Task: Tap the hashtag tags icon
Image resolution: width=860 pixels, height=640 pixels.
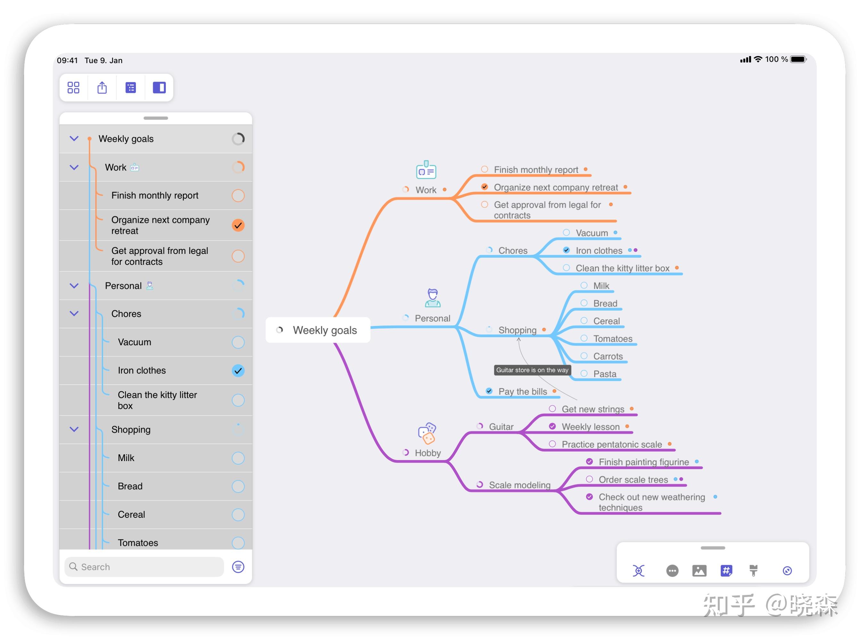Action: pos(726,570)
